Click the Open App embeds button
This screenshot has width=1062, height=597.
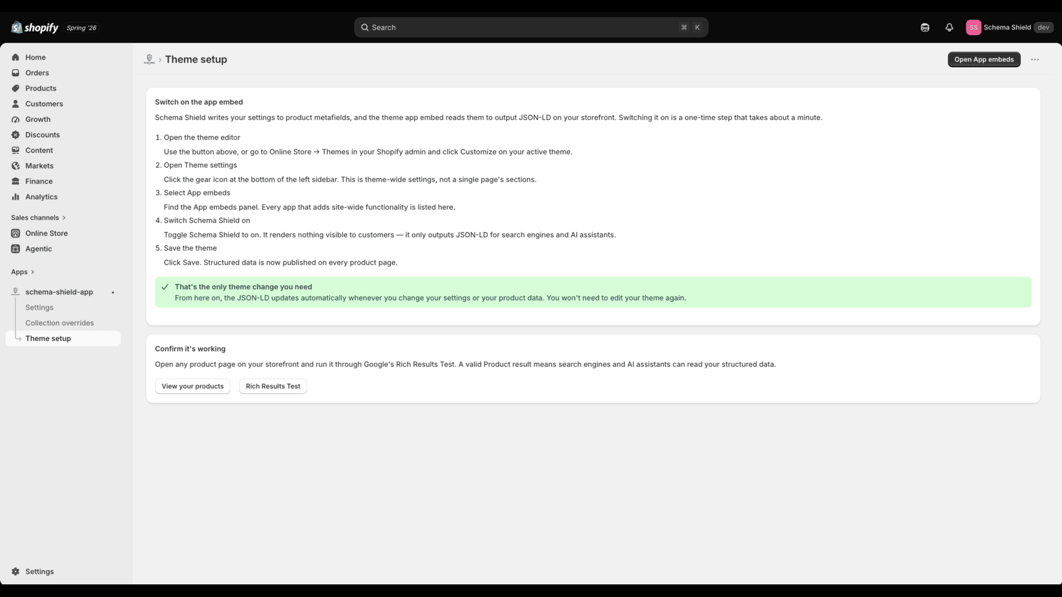[984, 60]
